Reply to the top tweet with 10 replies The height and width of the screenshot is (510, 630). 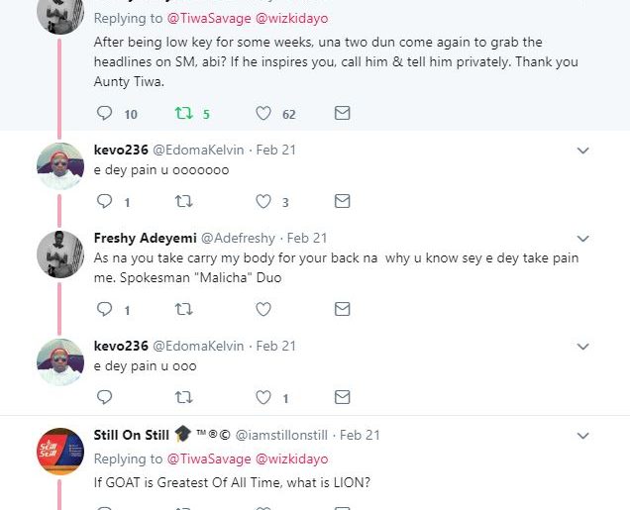click(x=104, y=114)
